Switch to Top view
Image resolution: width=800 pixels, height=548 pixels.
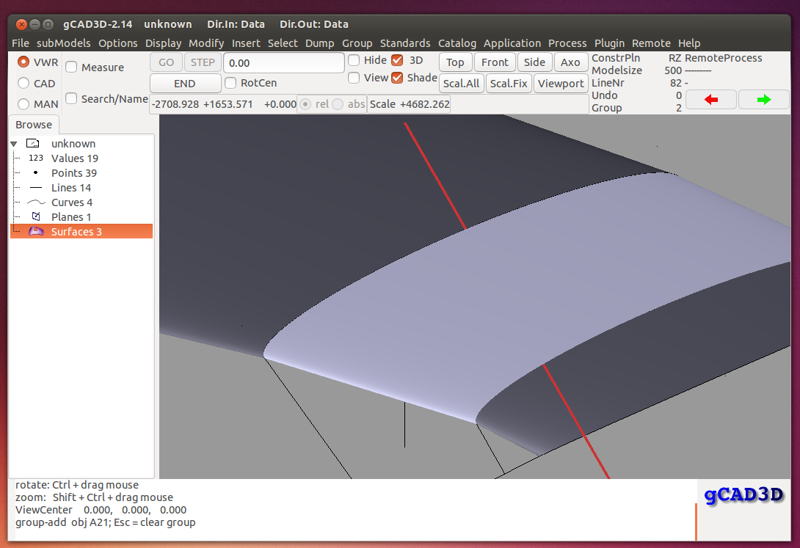click(455, 62)
